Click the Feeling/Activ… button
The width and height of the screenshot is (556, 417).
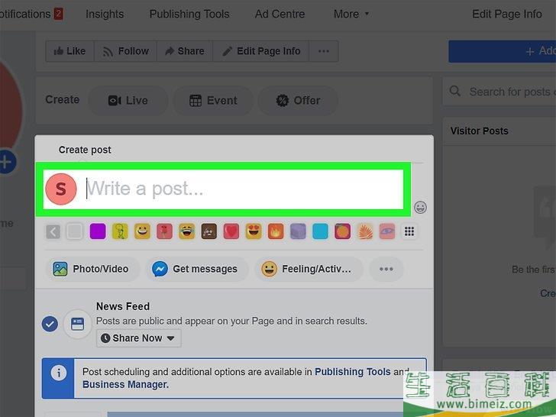click(x=308, y=269)
